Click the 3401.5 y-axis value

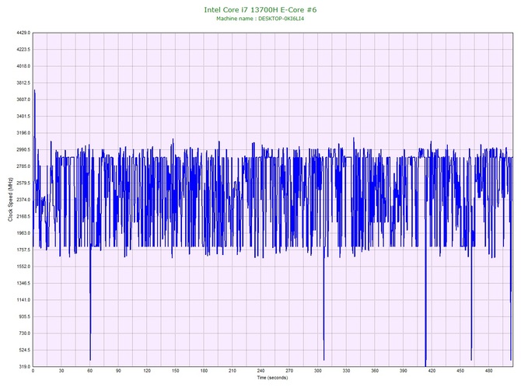pyautogui.click(x=23, y=117)
